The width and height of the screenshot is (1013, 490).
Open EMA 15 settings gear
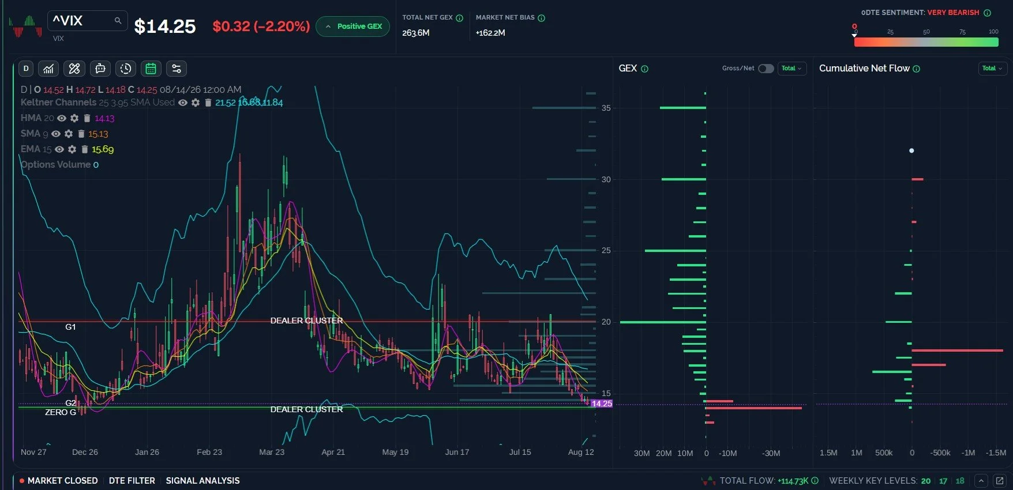tap(72, 149)
